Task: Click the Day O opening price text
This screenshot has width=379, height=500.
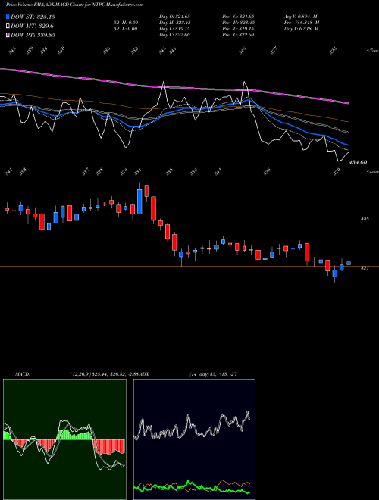Action: click(x=175, y=17)
